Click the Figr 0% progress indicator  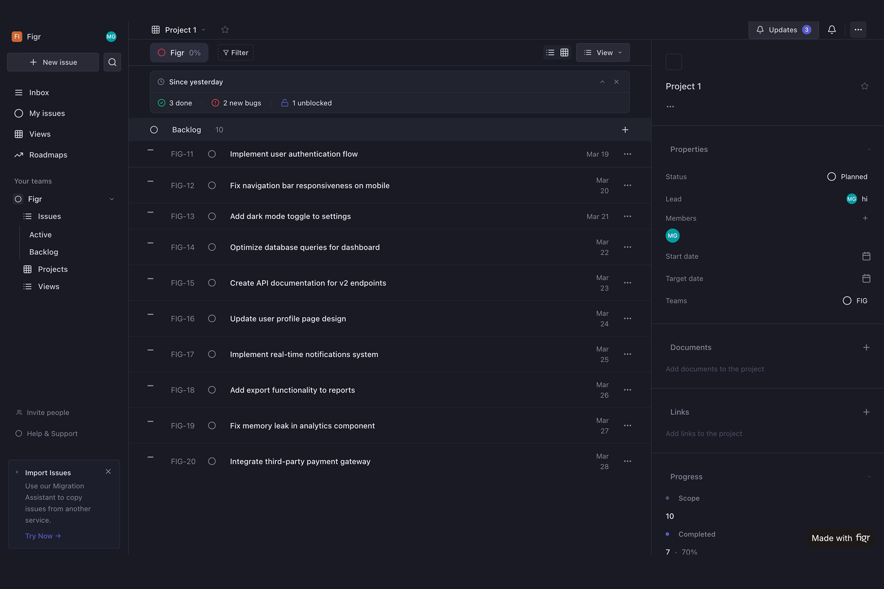point(179,53)
